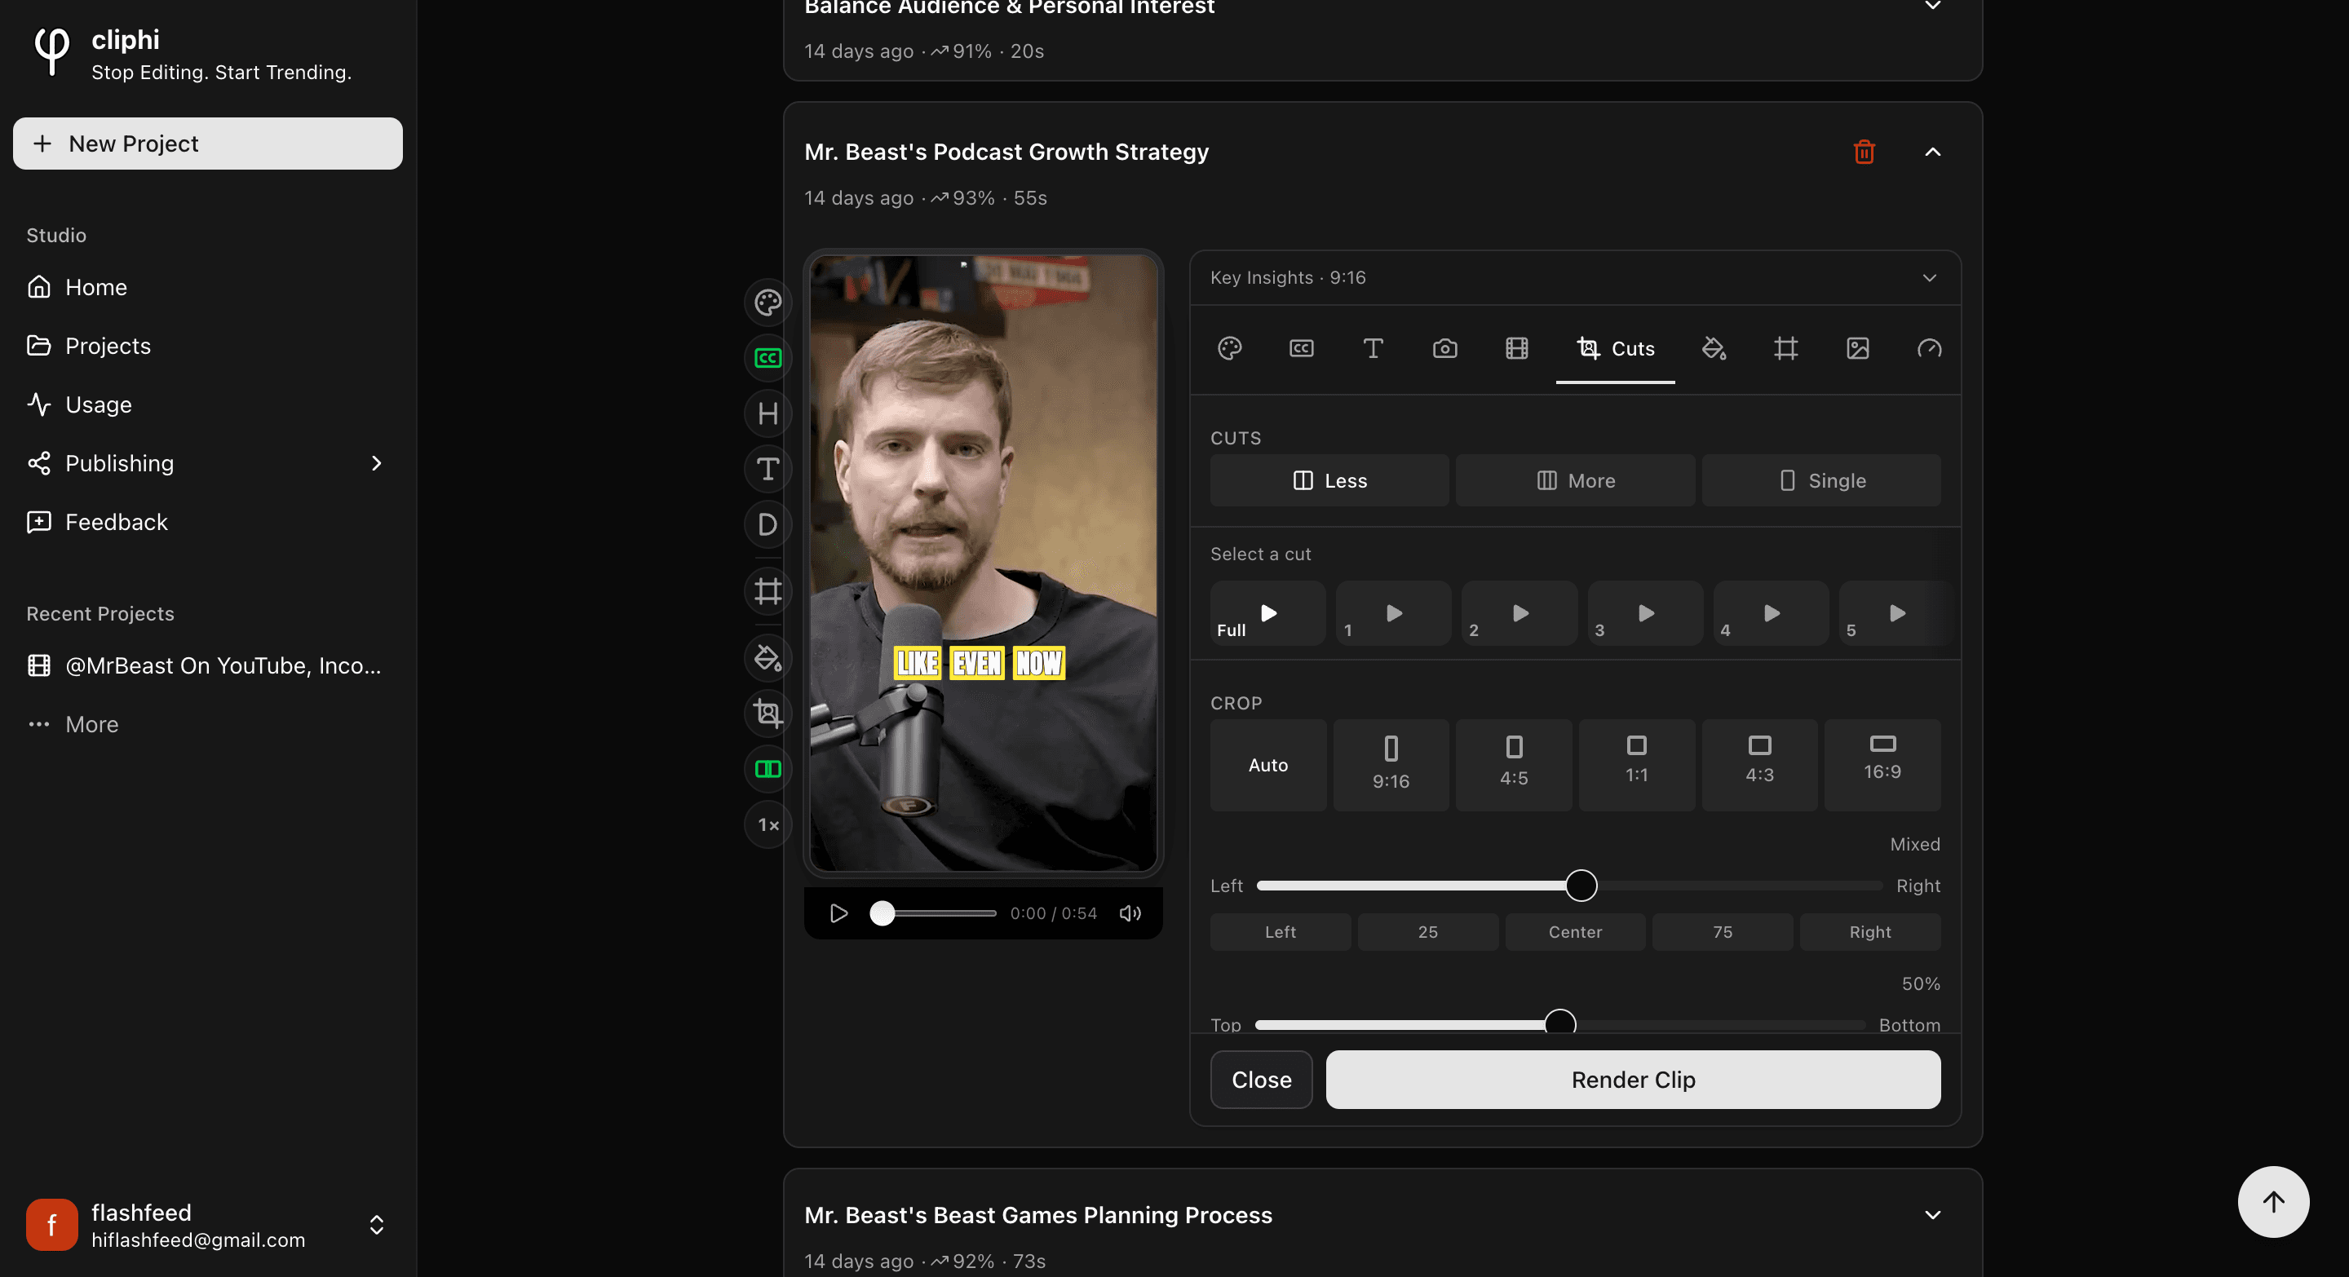2349x1277 pixels.
Task: Click the Render Clip button
Action: [1633, 1080]
